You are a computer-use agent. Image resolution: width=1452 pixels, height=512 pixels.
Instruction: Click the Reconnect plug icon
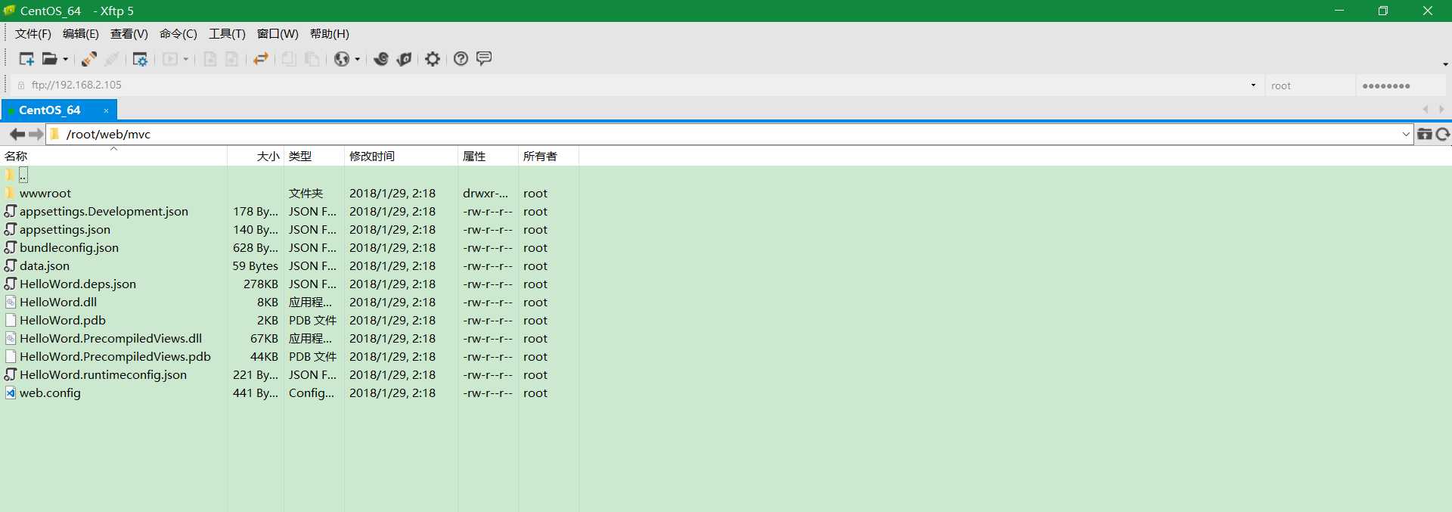point(88,59)
